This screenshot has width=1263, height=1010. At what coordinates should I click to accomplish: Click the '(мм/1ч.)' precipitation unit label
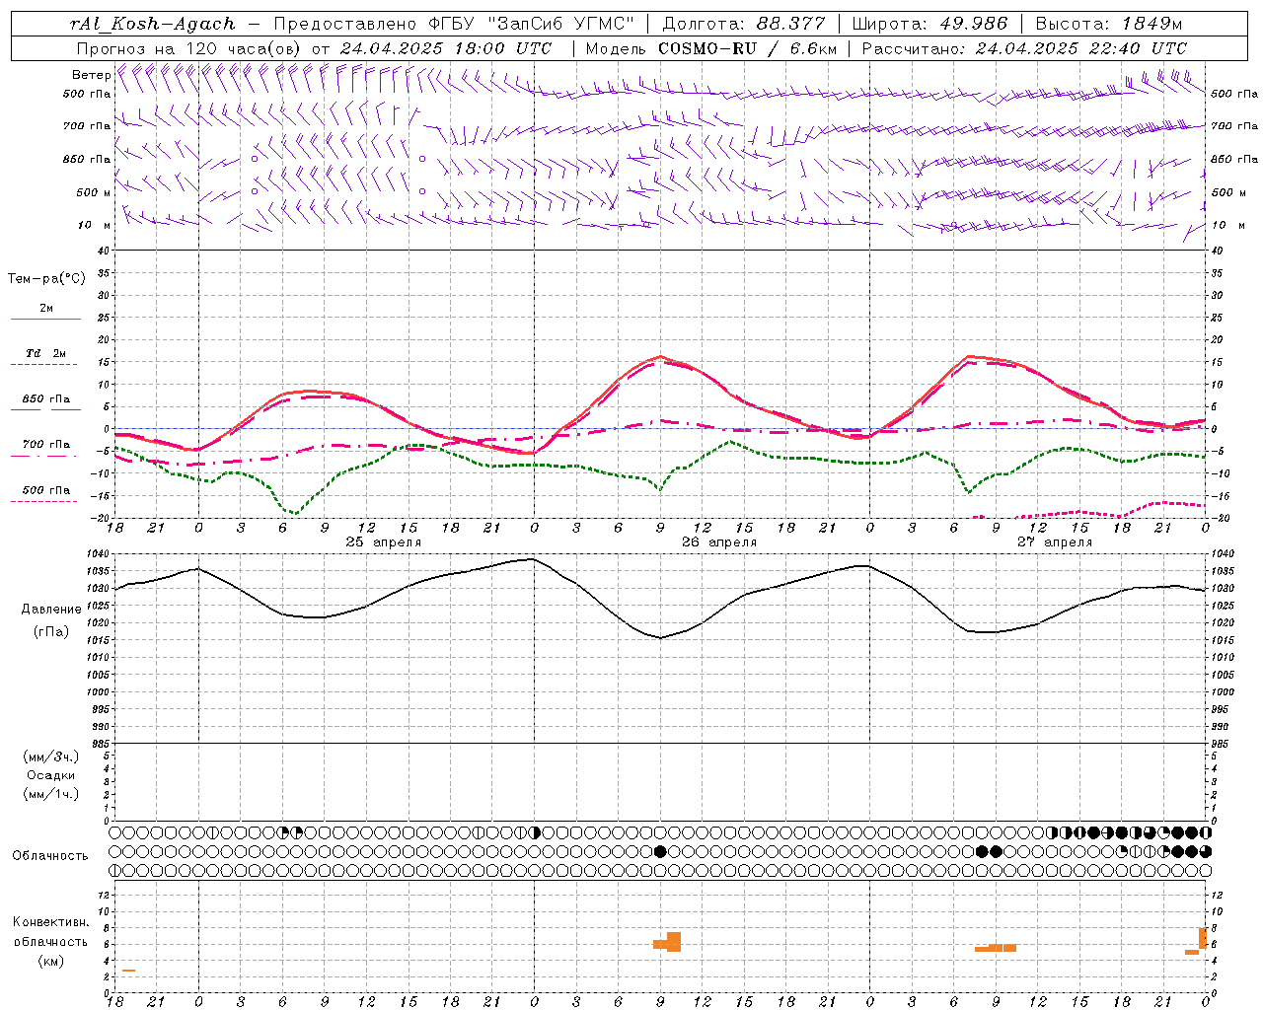pos(51,794)
